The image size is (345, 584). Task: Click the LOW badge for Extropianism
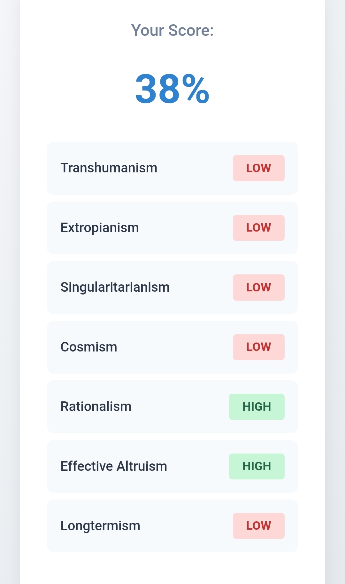click(258, 228)
